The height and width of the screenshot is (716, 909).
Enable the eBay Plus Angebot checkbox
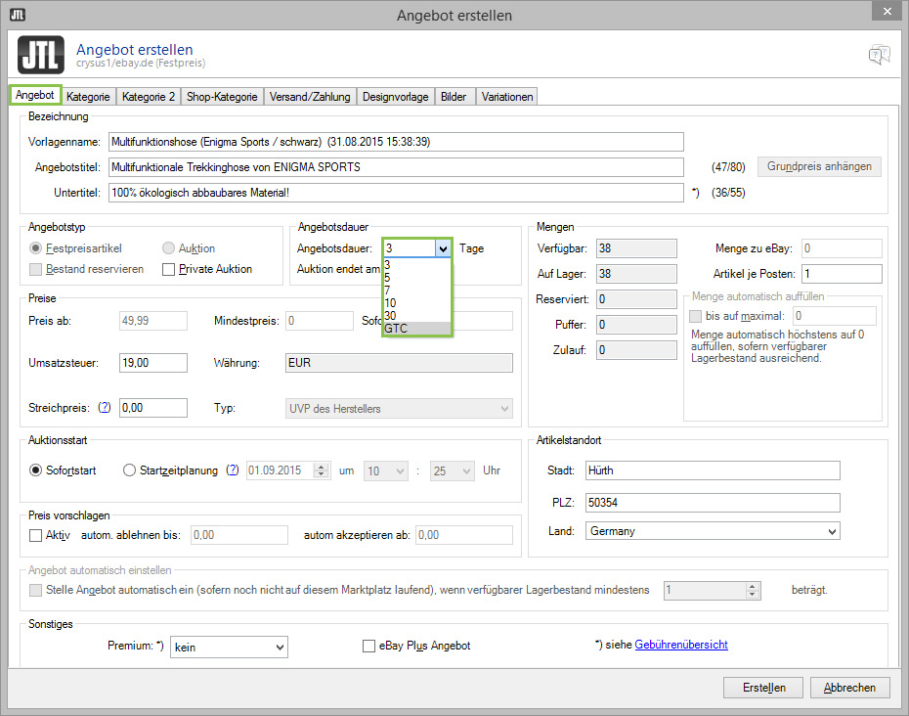(x=368, y=645)
